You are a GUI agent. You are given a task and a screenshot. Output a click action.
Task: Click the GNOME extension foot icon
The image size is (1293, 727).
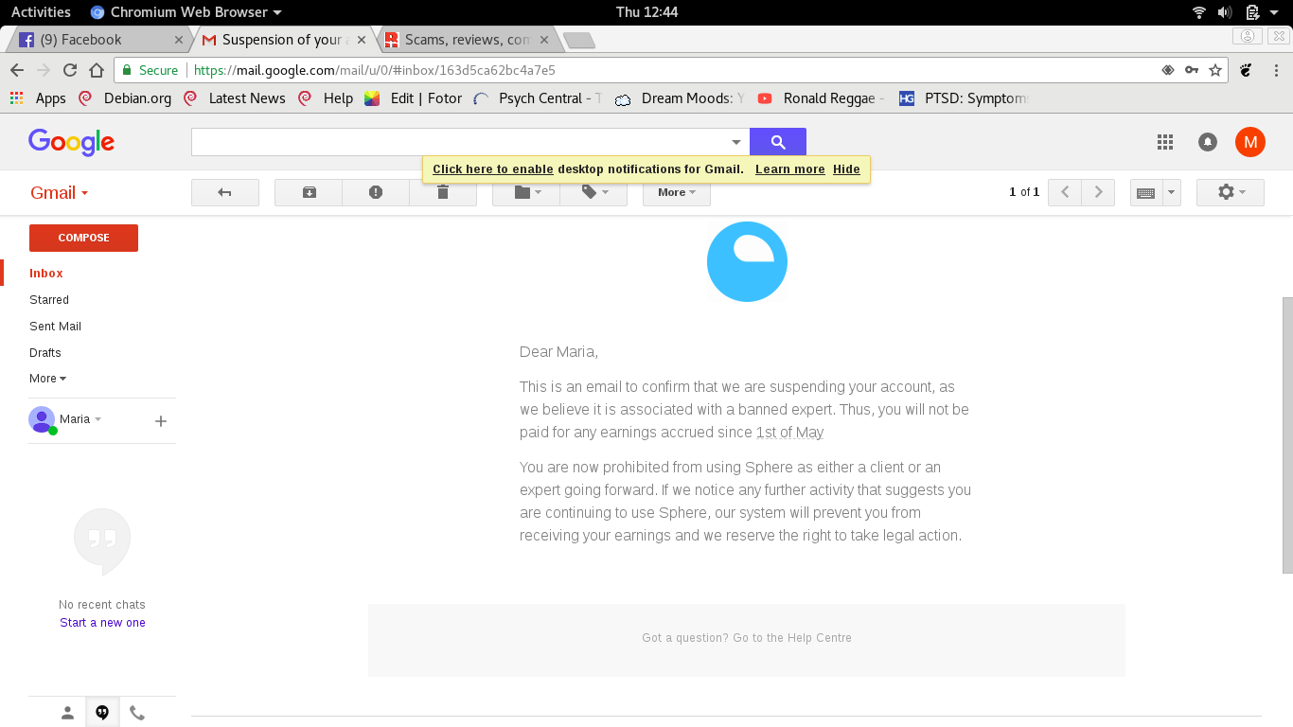1247,70
